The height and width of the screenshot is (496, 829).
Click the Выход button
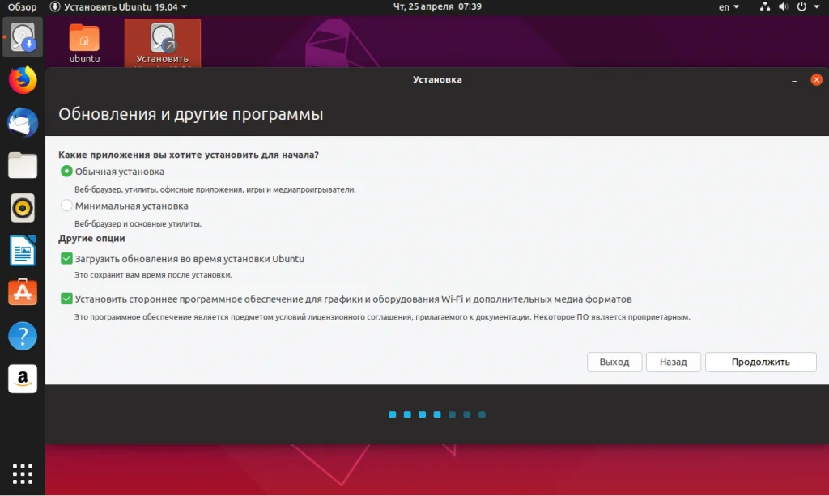(614, 362)
